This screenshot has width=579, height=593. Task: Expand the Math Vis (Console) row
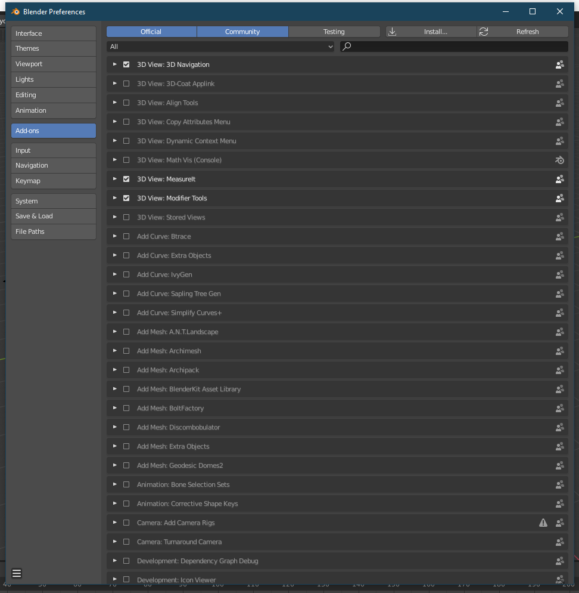point(115,160)
